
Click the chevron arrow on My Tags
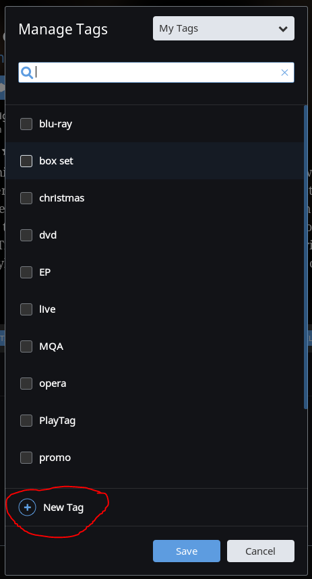(283, 29)
